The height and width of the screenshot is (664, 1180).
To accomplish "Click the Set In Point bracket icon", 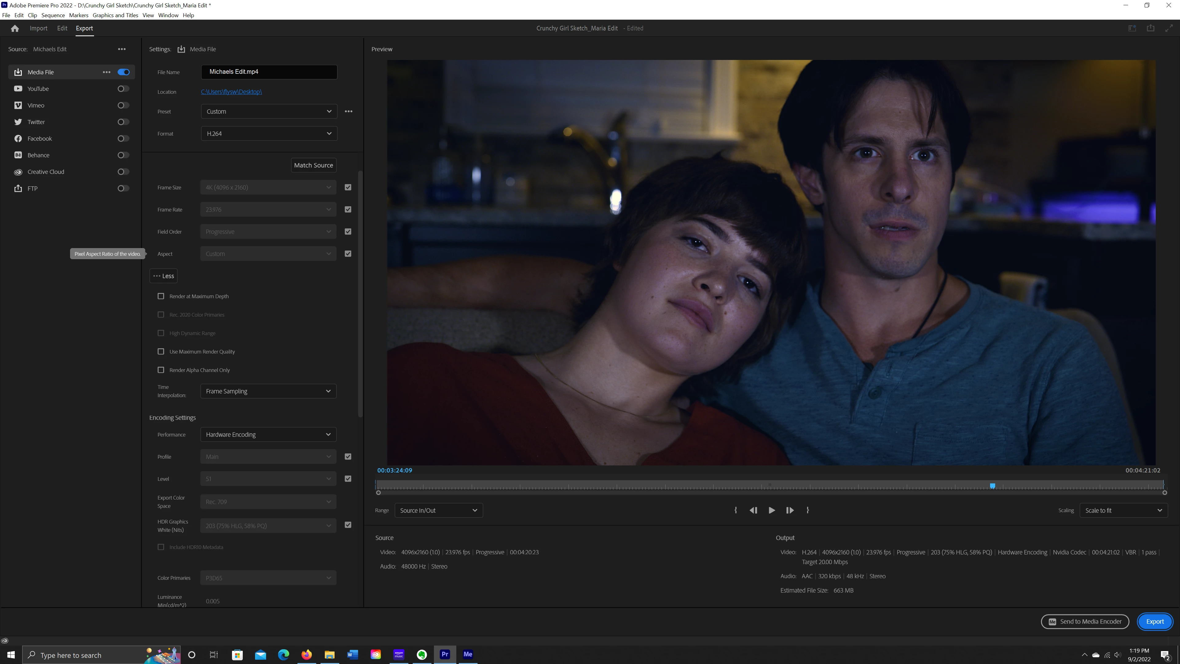I will click(x=736, y=510).
